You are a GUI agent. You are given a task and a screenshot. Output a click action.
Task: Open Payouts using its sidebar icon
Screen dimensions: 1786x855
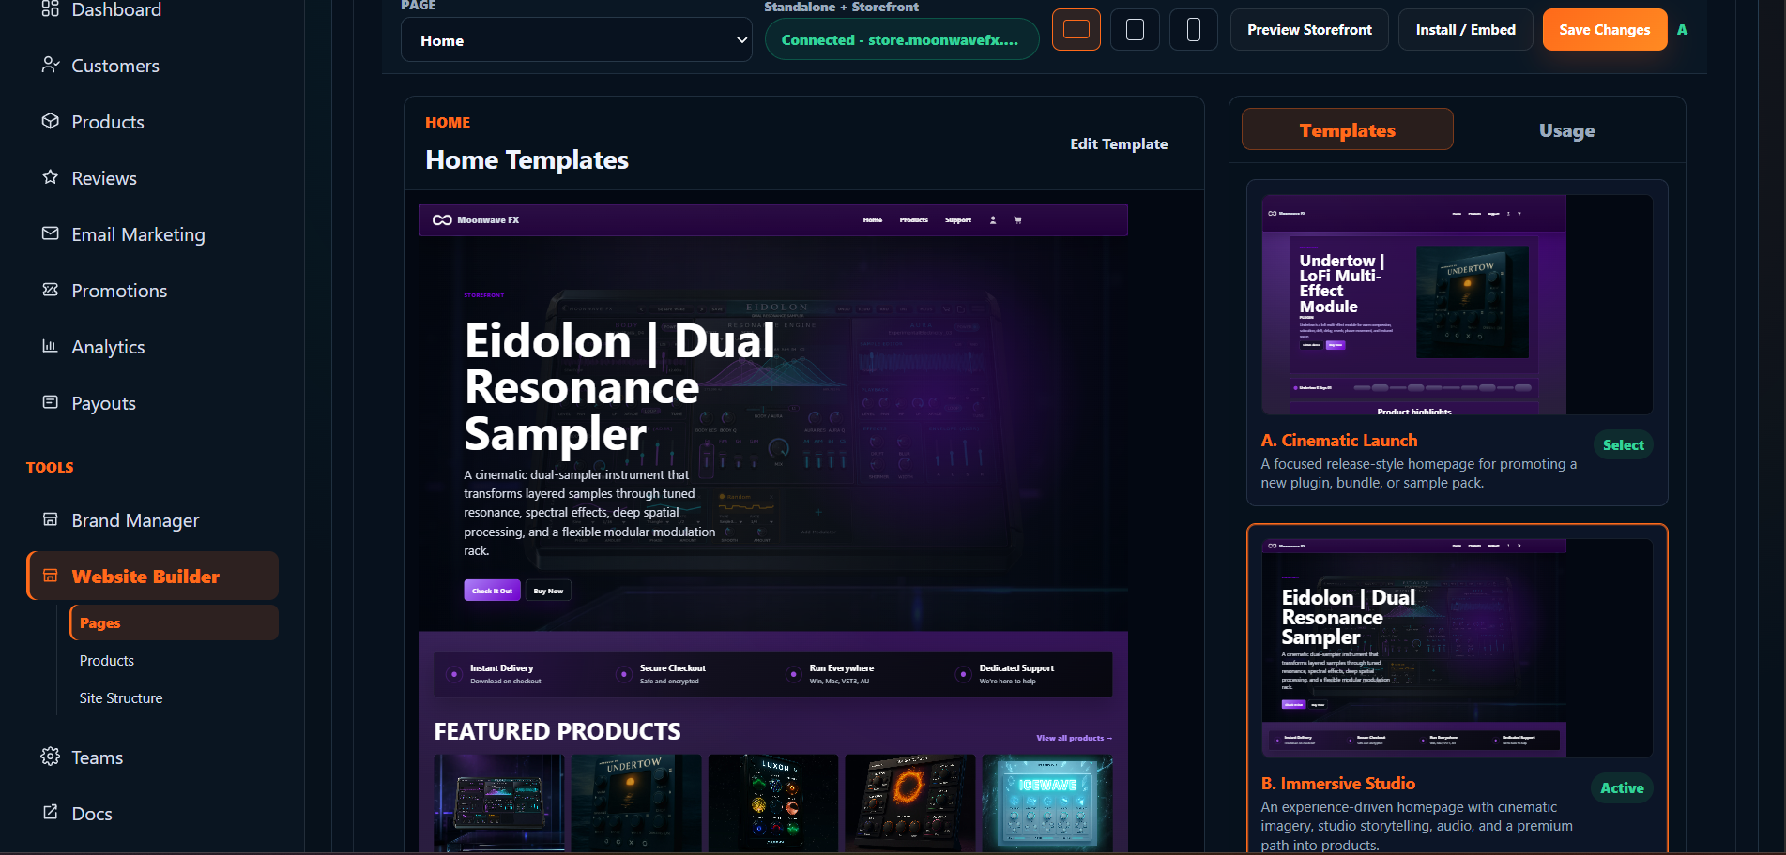51,402
